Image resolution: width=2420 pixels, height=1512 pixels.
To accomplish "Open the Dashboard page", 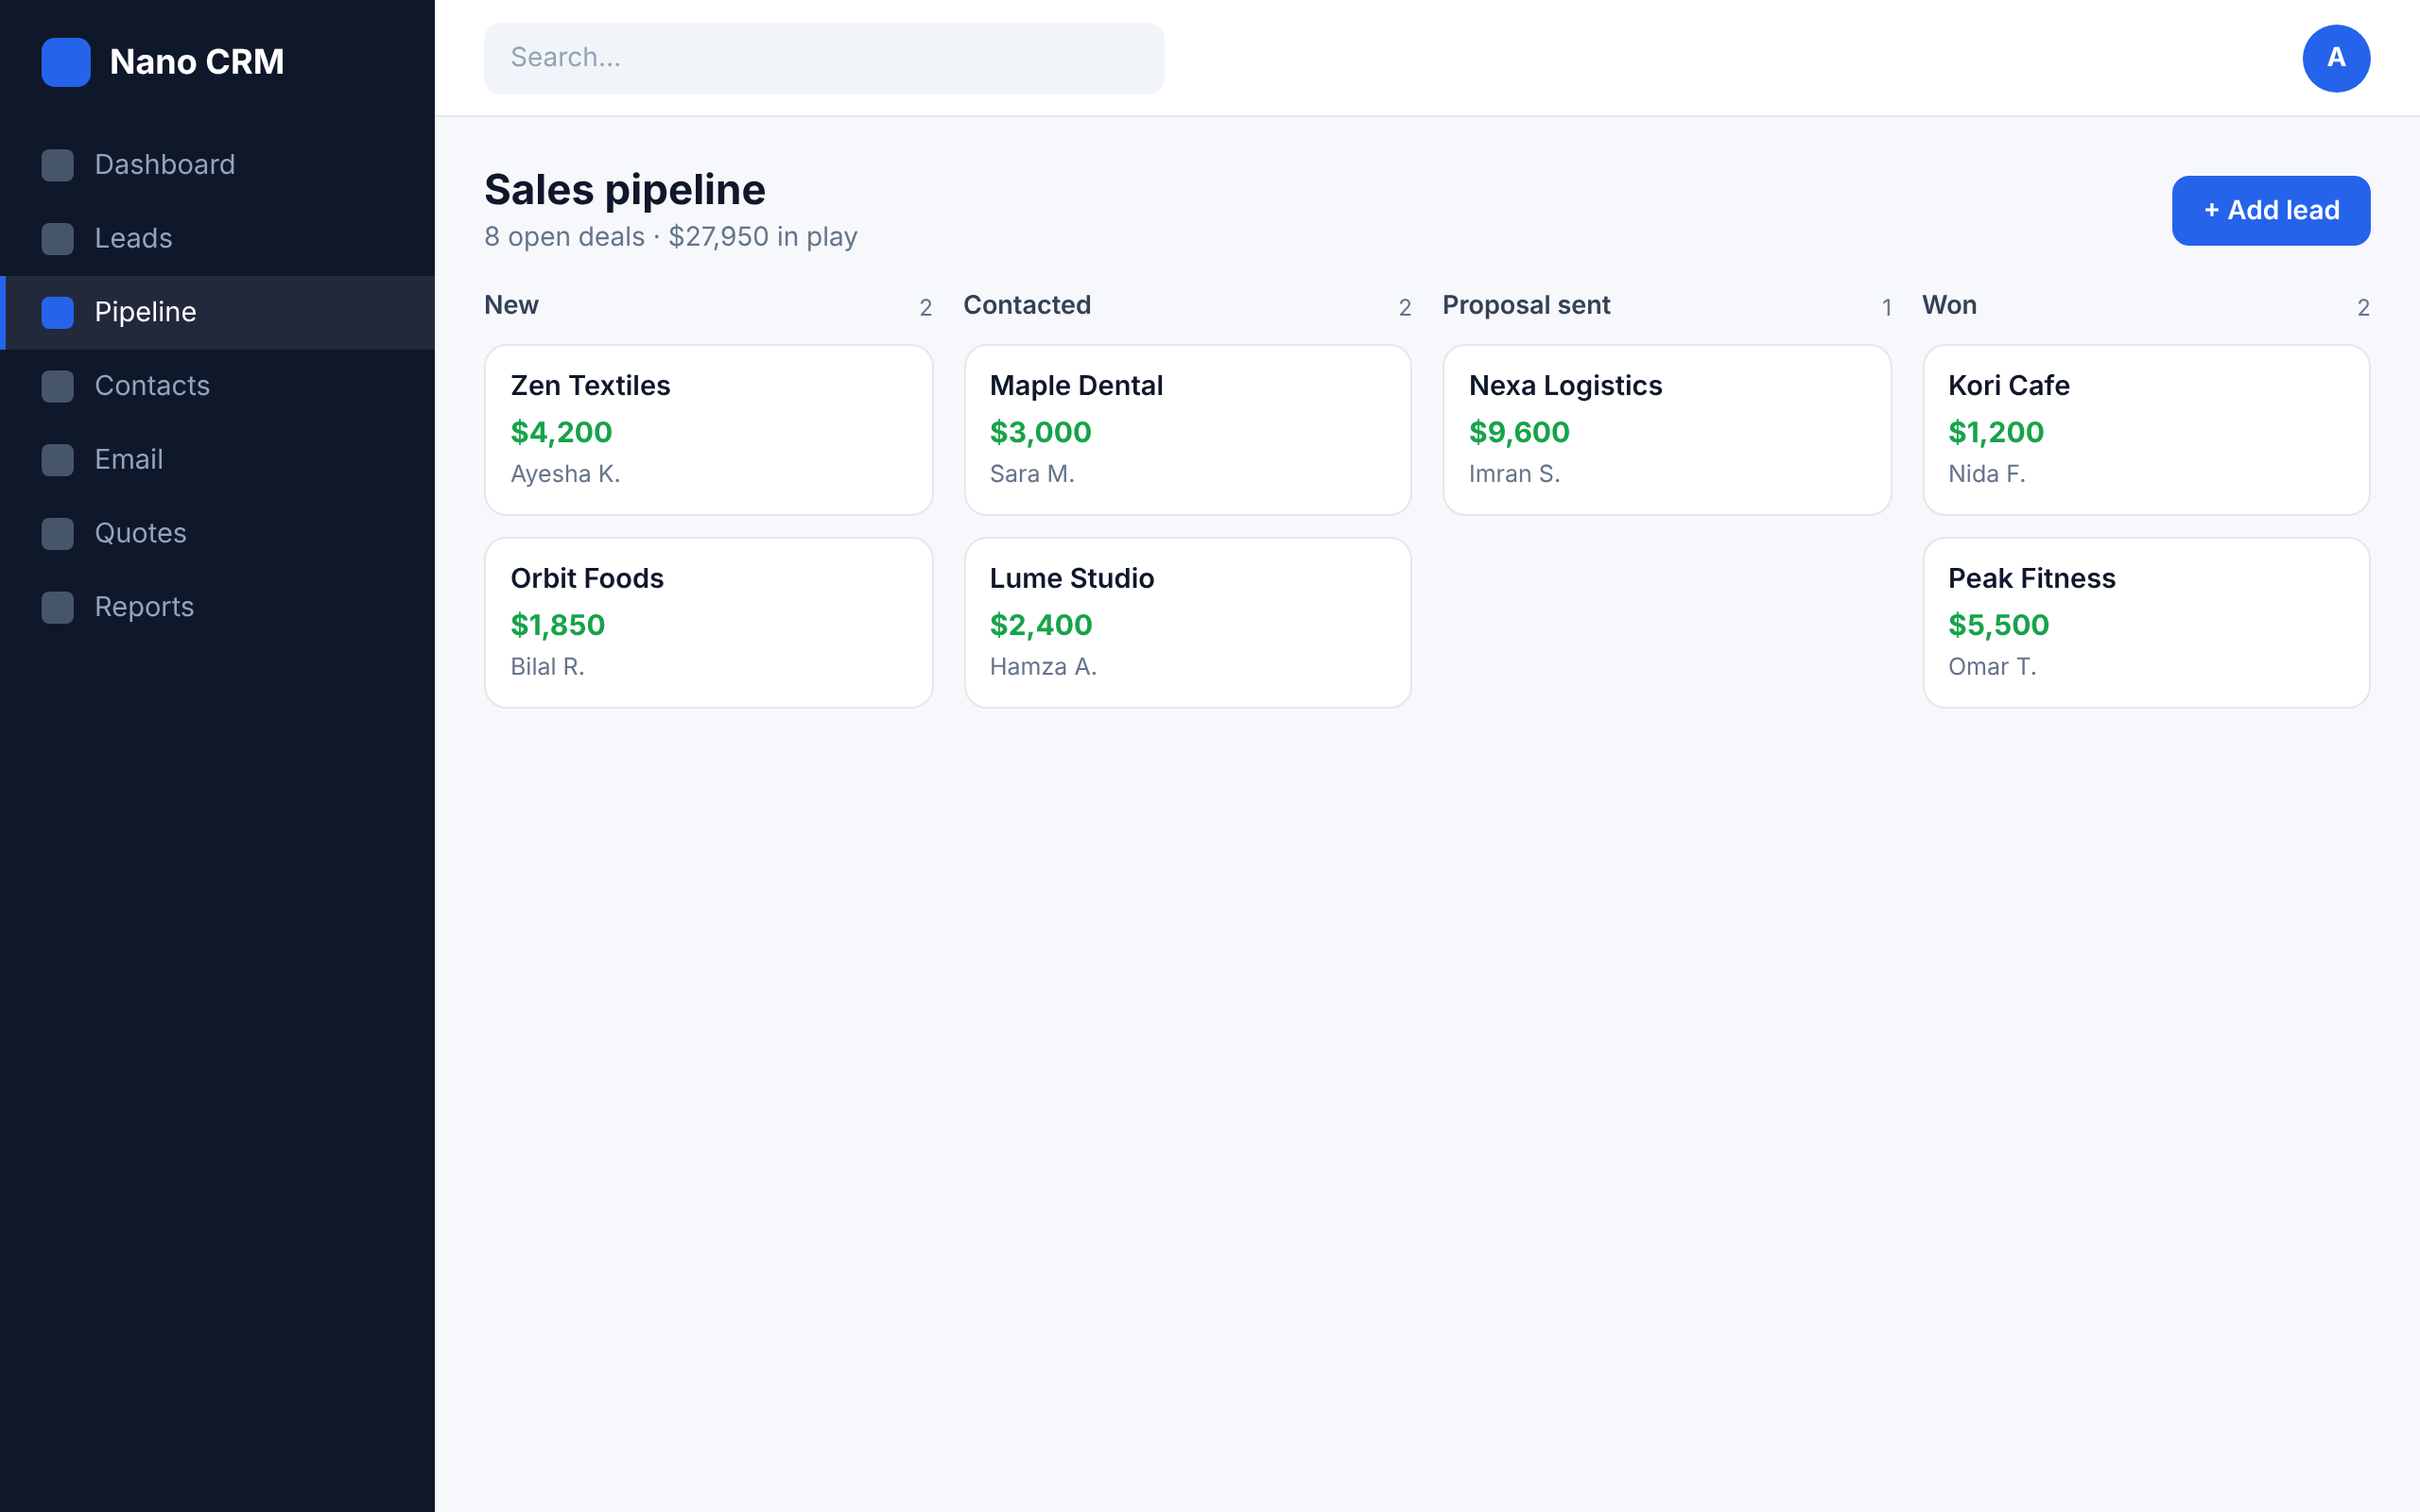I will click(x=217, y=165).
